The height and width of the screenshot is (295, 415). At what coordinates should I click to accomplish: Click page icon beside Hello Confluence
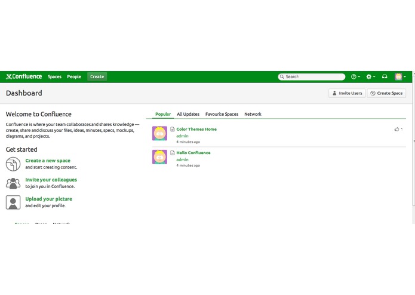pos(173,153)
